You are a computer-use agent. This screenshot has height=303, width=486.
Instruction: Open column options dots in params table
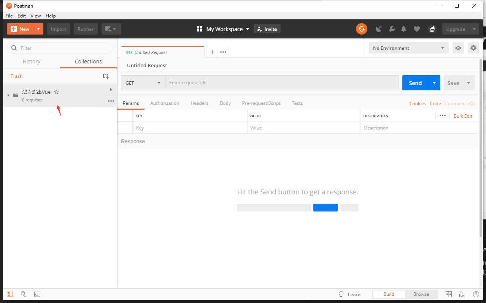[443, 115]
